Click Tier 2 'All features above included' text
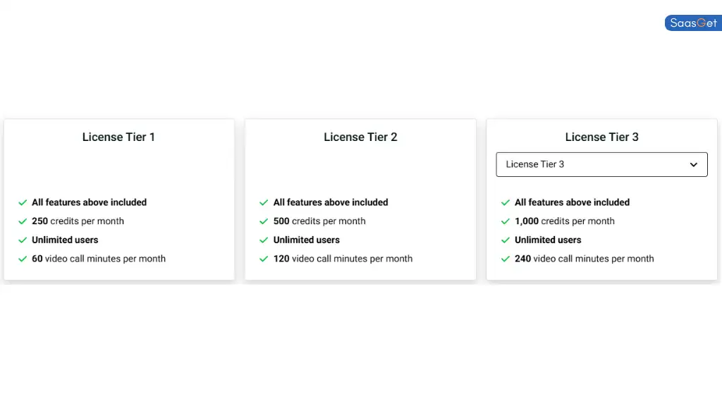Viewport: 722px width, 406px height. 331,202
